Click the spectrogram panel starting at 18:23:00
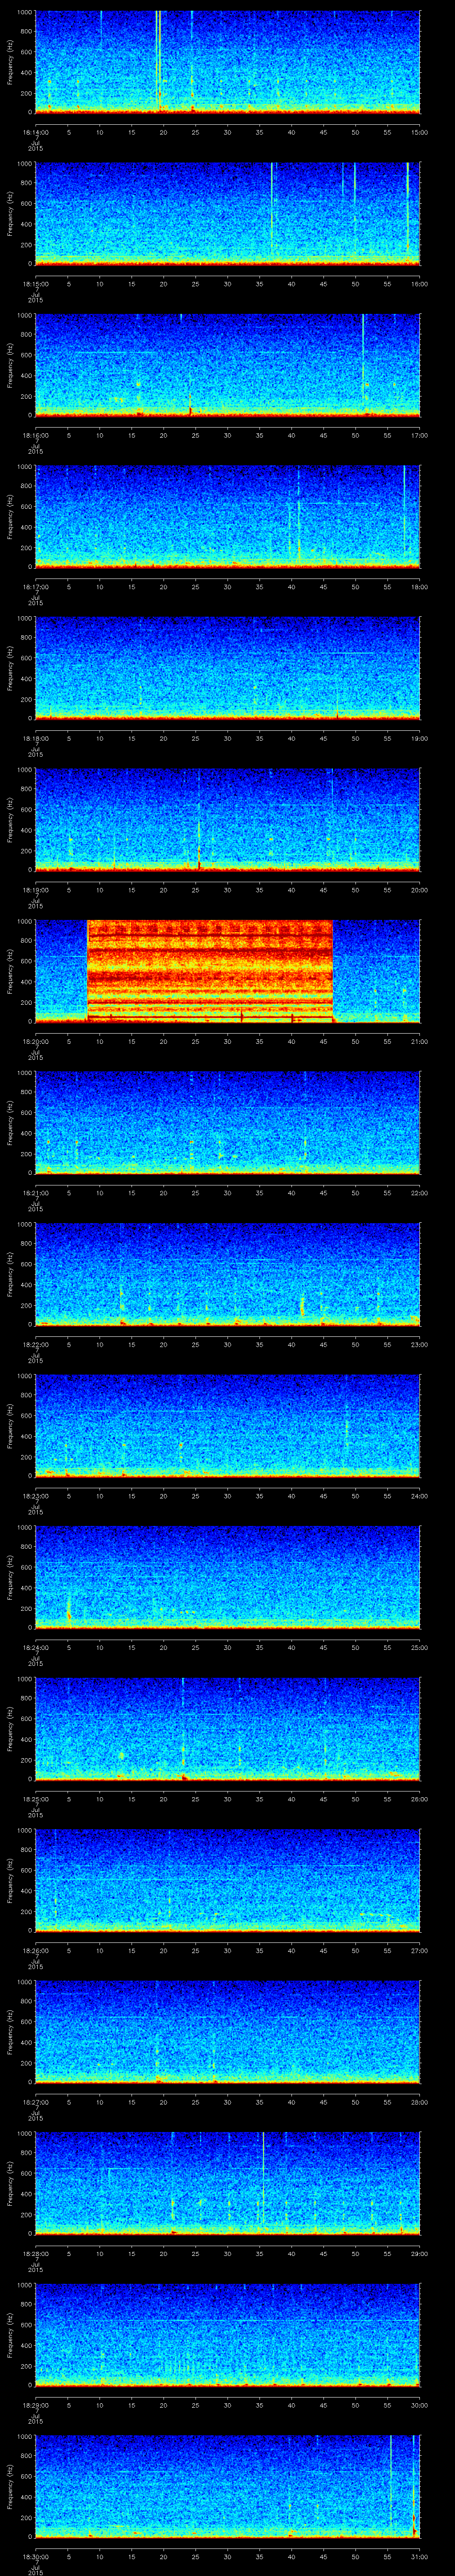The image size is (455, 2576). (x=228, y=1425)
